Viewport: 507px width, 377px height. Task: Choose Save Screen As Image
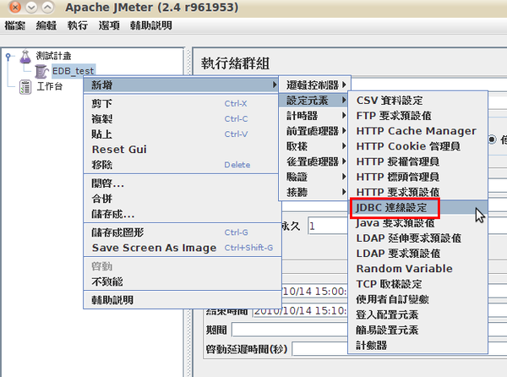[x=182, y=248]
